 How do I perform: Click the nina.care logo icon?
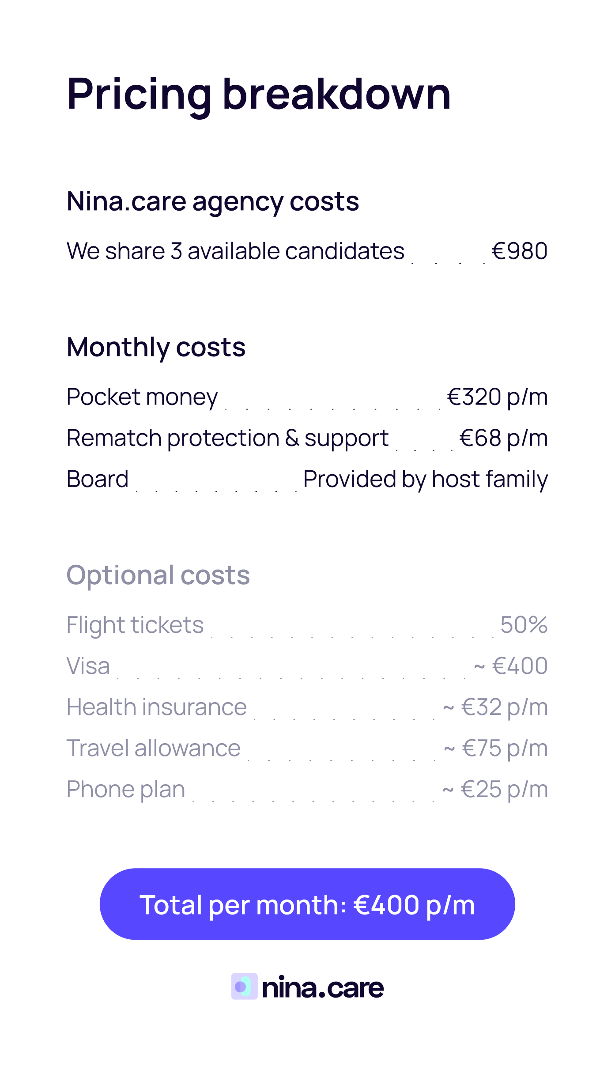coord(244,986)
